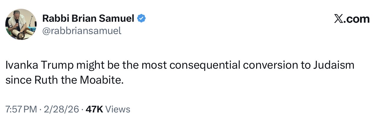Click the 7:57 PM timestamp
Image resolution: width=381 pixels, height=123 pixels.
click(20, 109)
